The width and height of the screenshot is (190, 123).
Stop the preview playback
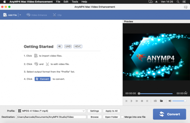click(142, 101)
